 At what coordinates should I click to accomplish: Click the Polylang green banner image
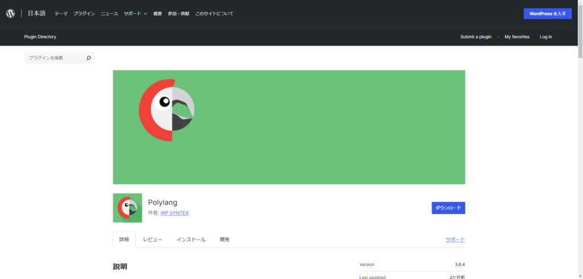289,127
